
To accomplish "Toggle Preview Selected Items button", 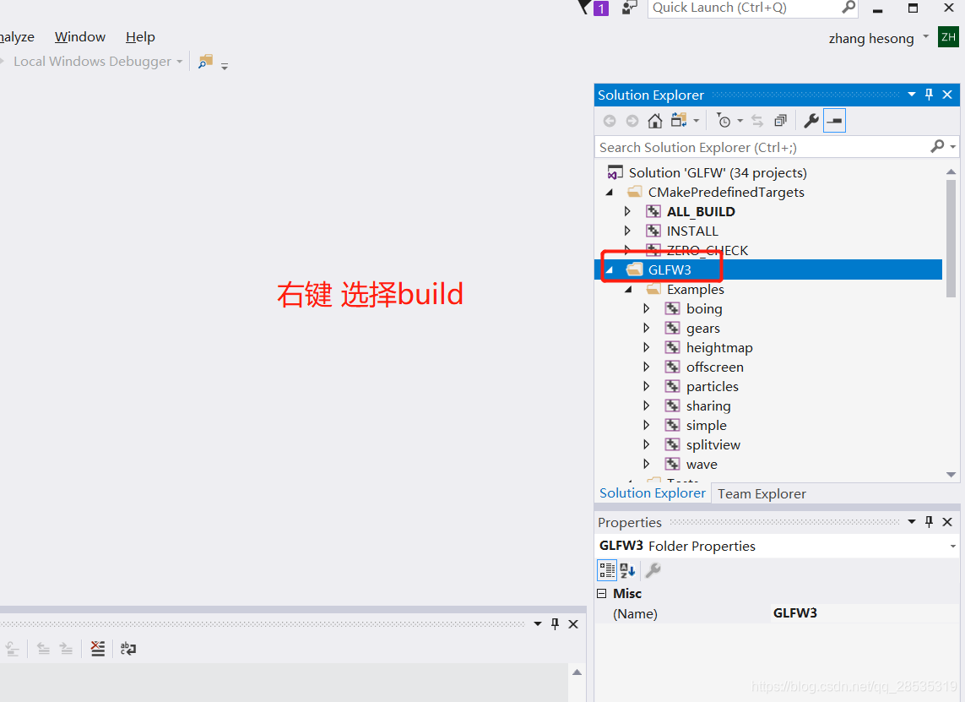I will [834, 121].
